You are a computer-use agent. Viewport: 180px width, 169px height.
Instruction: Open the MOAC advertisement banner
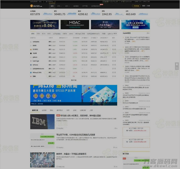click(x=75, y=24)
